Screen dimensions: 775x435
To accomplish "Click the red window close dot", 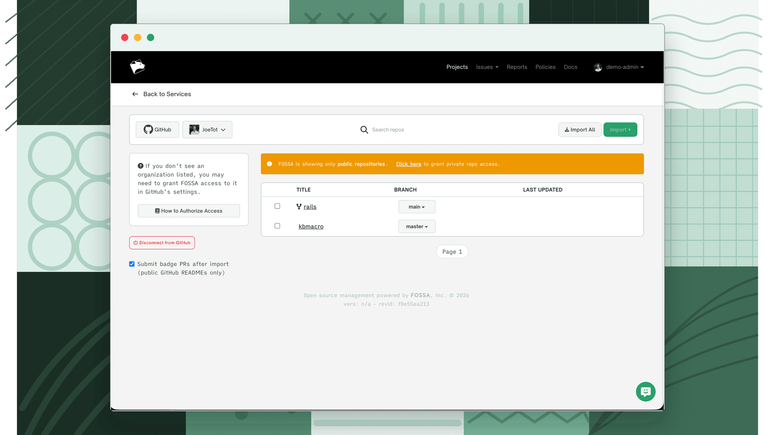I will (125, 37).
